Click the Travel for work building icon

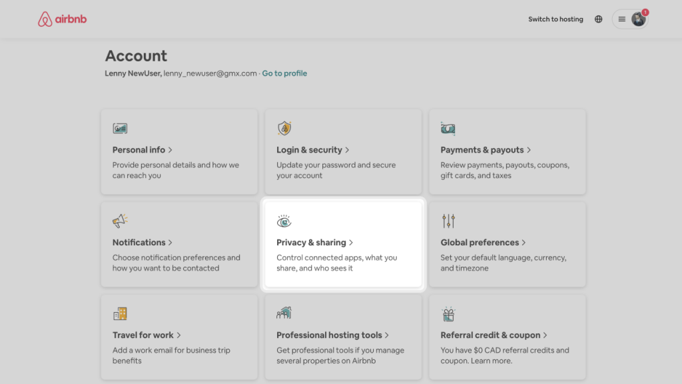tap(120, 313)
